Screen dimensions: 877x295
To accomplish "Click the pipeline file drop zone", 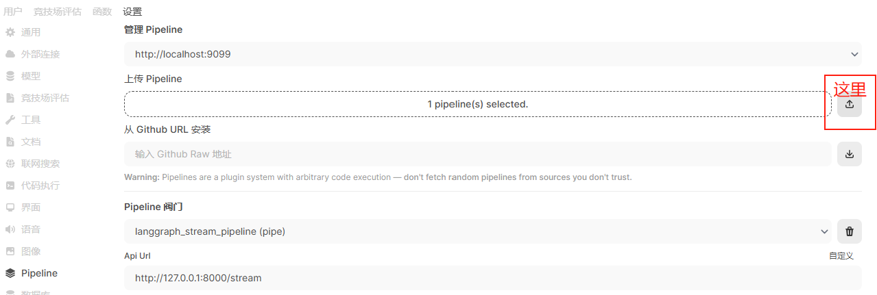I will point(477,105).
